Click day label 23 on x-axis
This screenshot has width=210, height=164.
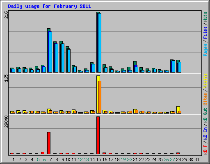pyautogui.click(x=148, y=159)
